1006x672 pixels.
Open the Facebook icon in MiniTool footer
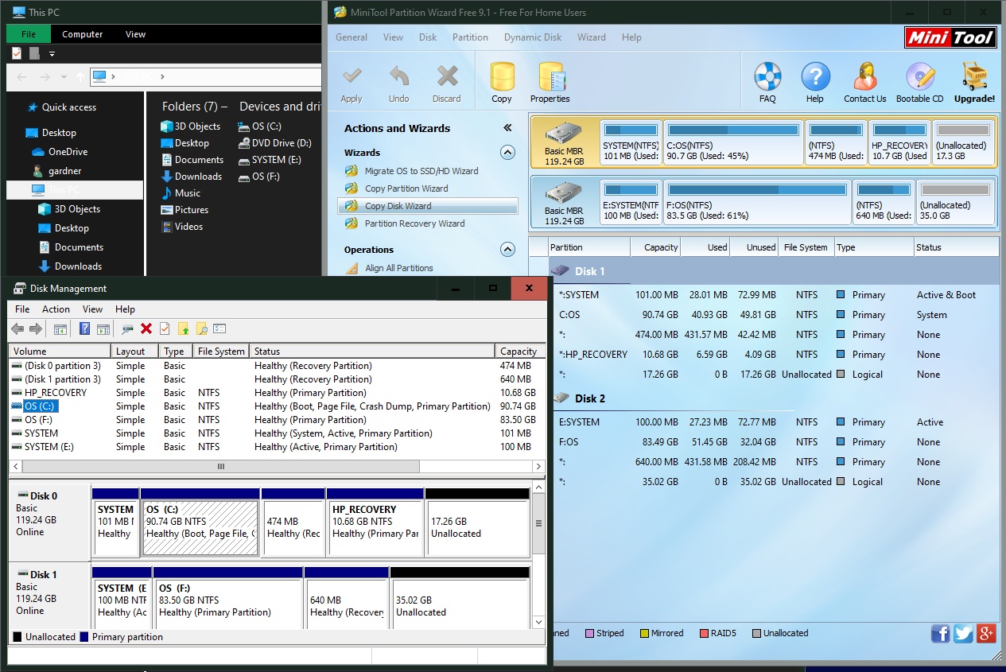tap(940, 633)
